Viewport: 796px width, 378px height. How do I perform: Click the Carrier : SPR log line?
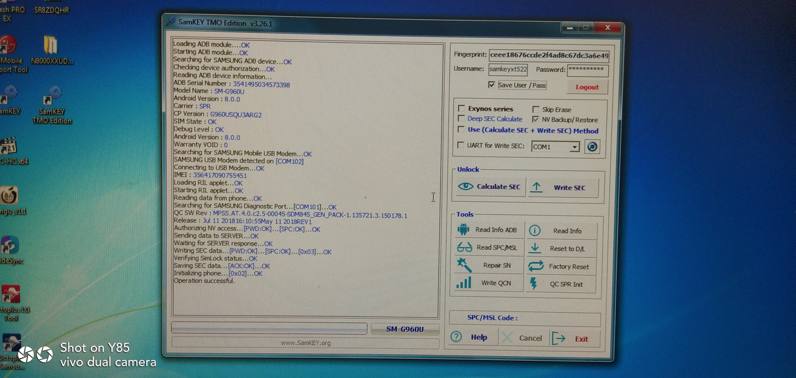pyautogui.click(x=192, y=106)
